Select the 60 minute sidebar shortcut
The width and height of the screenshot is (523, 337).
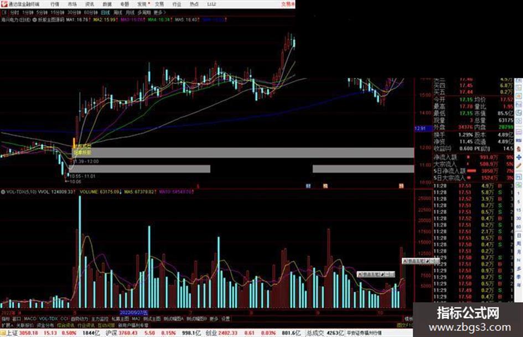[x=519, y=227]
